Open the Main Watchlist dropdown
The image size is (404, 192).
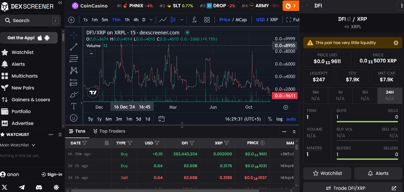tap(18, 145)
